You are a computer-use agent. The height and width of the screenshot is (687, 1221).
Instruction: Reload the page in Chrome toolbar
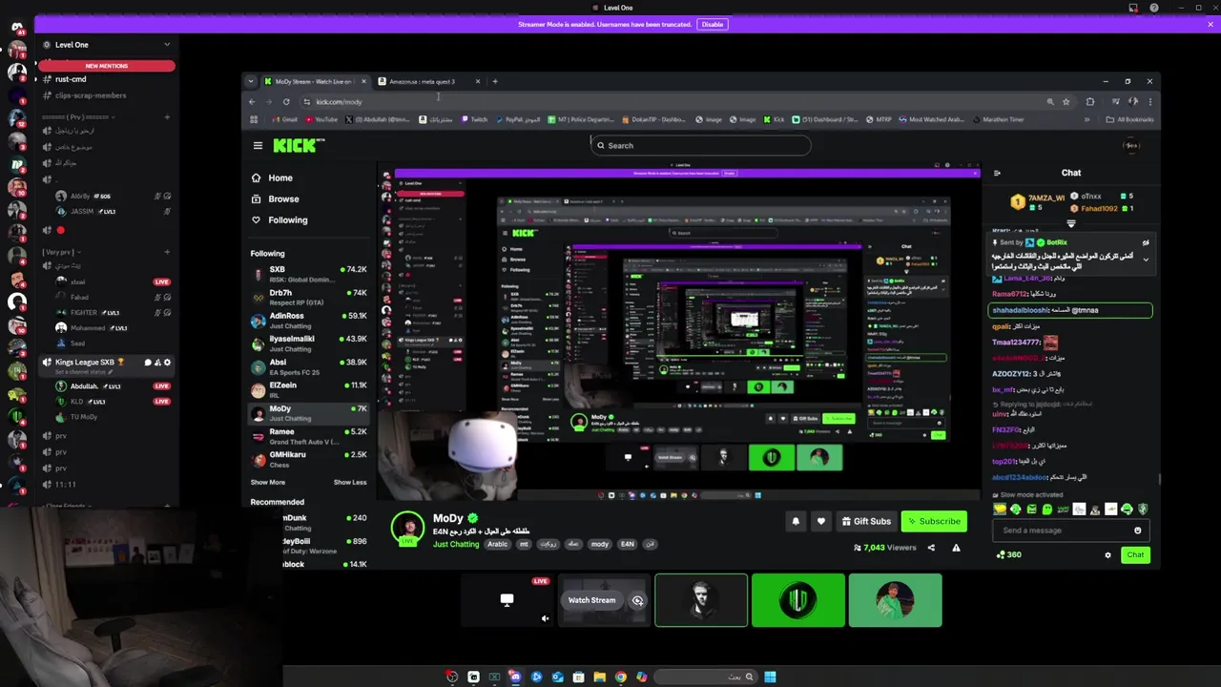tap(286, 101)
